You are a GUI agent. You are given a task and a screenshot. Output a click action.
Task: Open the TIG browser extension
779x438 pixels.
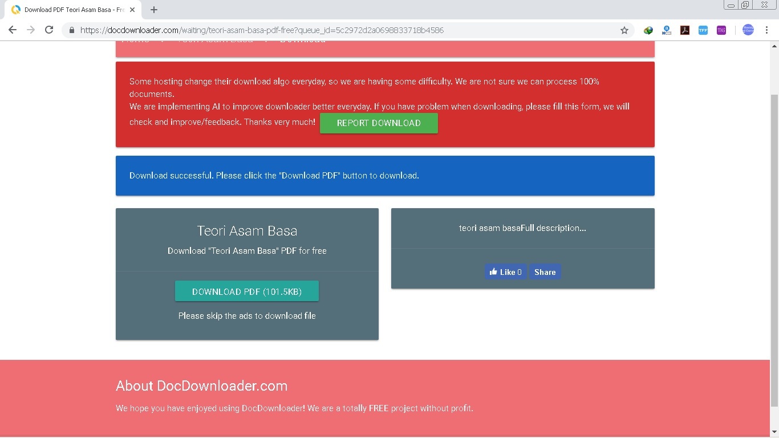721,30
